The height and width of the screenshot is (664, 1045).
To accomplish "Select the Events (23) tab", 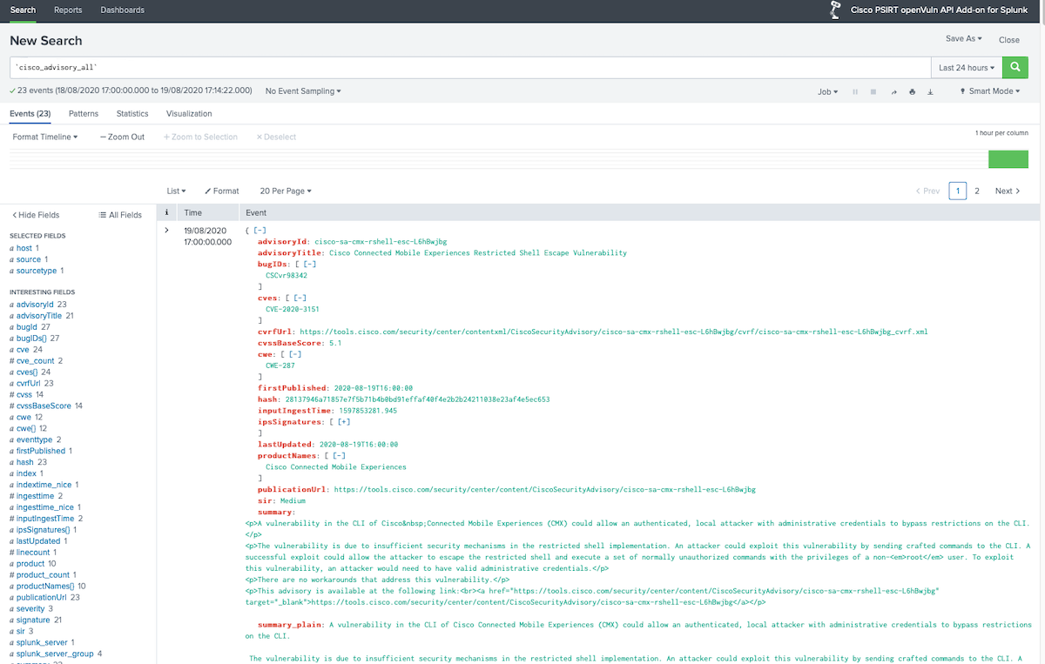I will tap(30, 113).
